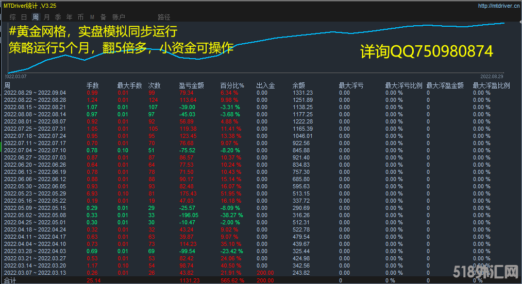522x284 pixels.
Task: Open the 月 (monthly) statistics tab
Action: [x=47, y=17]
